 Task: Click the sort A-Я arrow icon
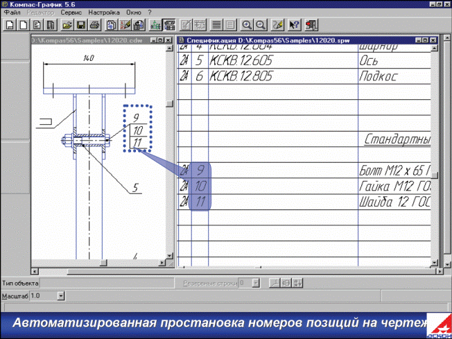(297, 283)
